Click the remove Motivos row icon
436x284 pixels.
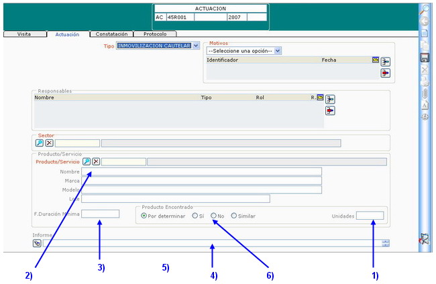click(x=386, y=74)
